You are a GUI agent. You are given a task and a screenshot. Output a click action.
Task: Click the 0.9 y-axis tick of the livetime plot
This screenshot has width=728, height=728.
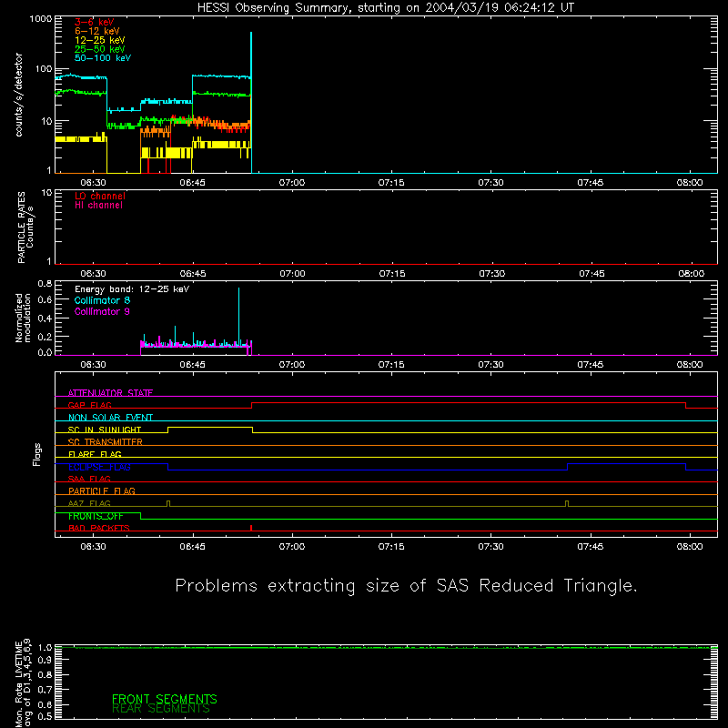[x=45, y=660]
